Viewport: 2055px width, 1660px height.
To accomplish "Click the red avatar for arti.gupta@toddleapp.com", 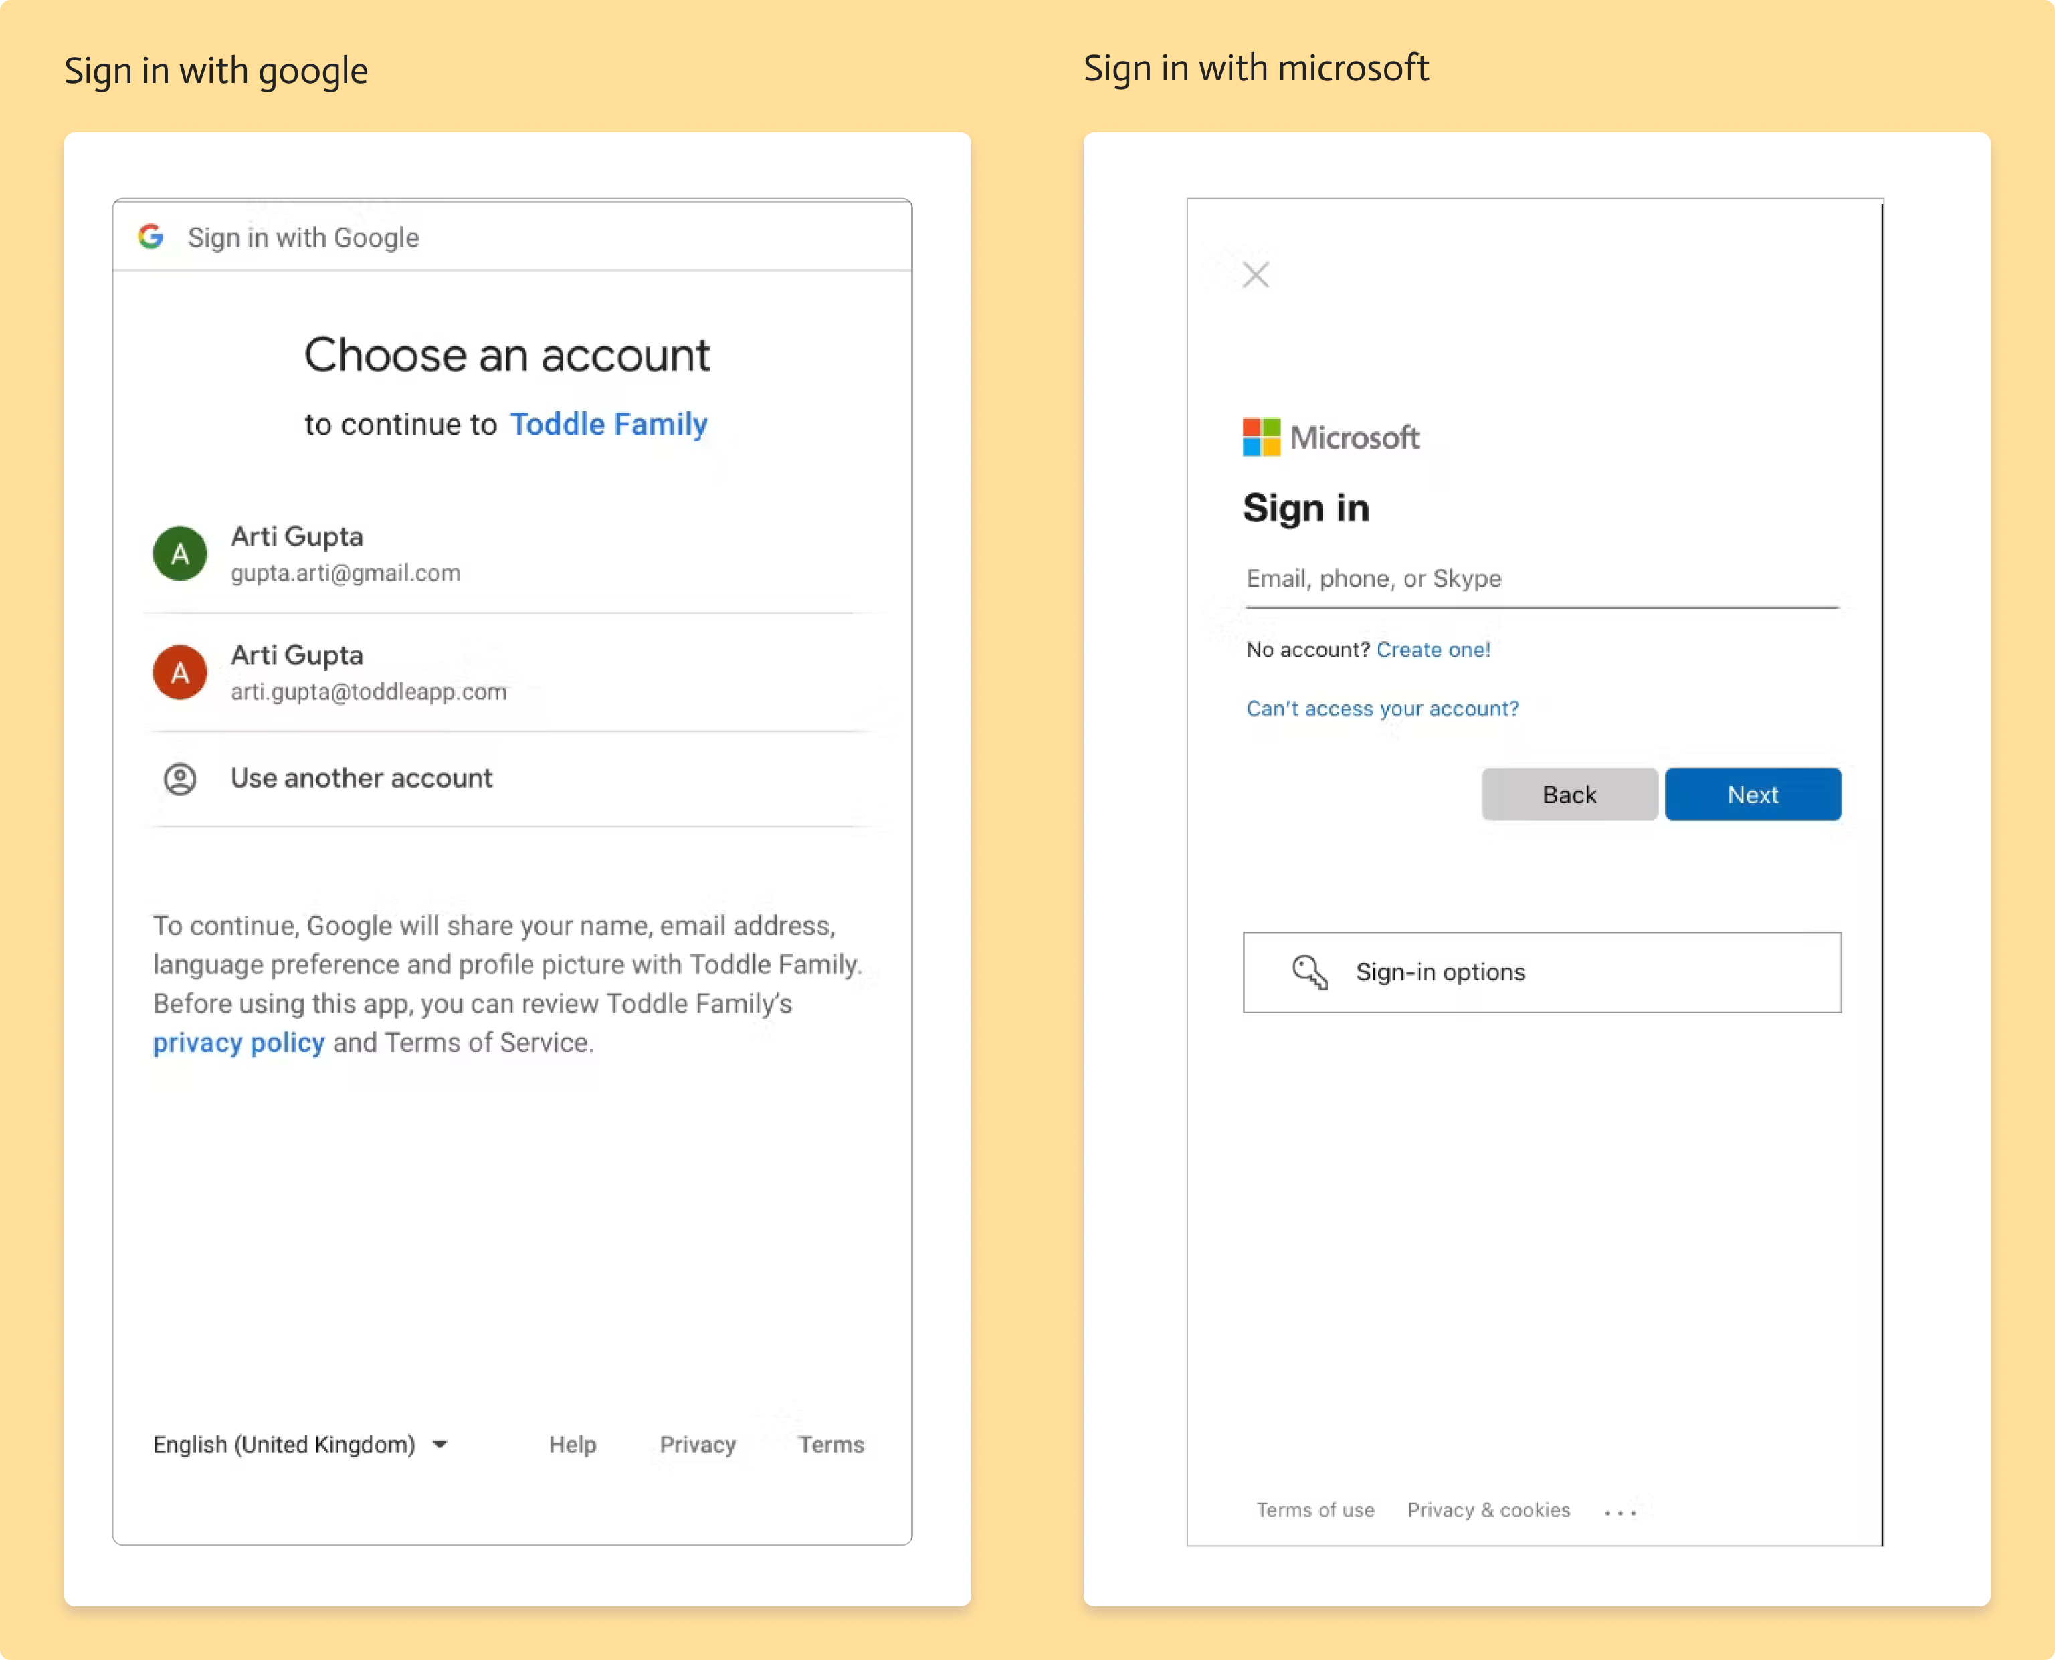I will click(180, 672).
